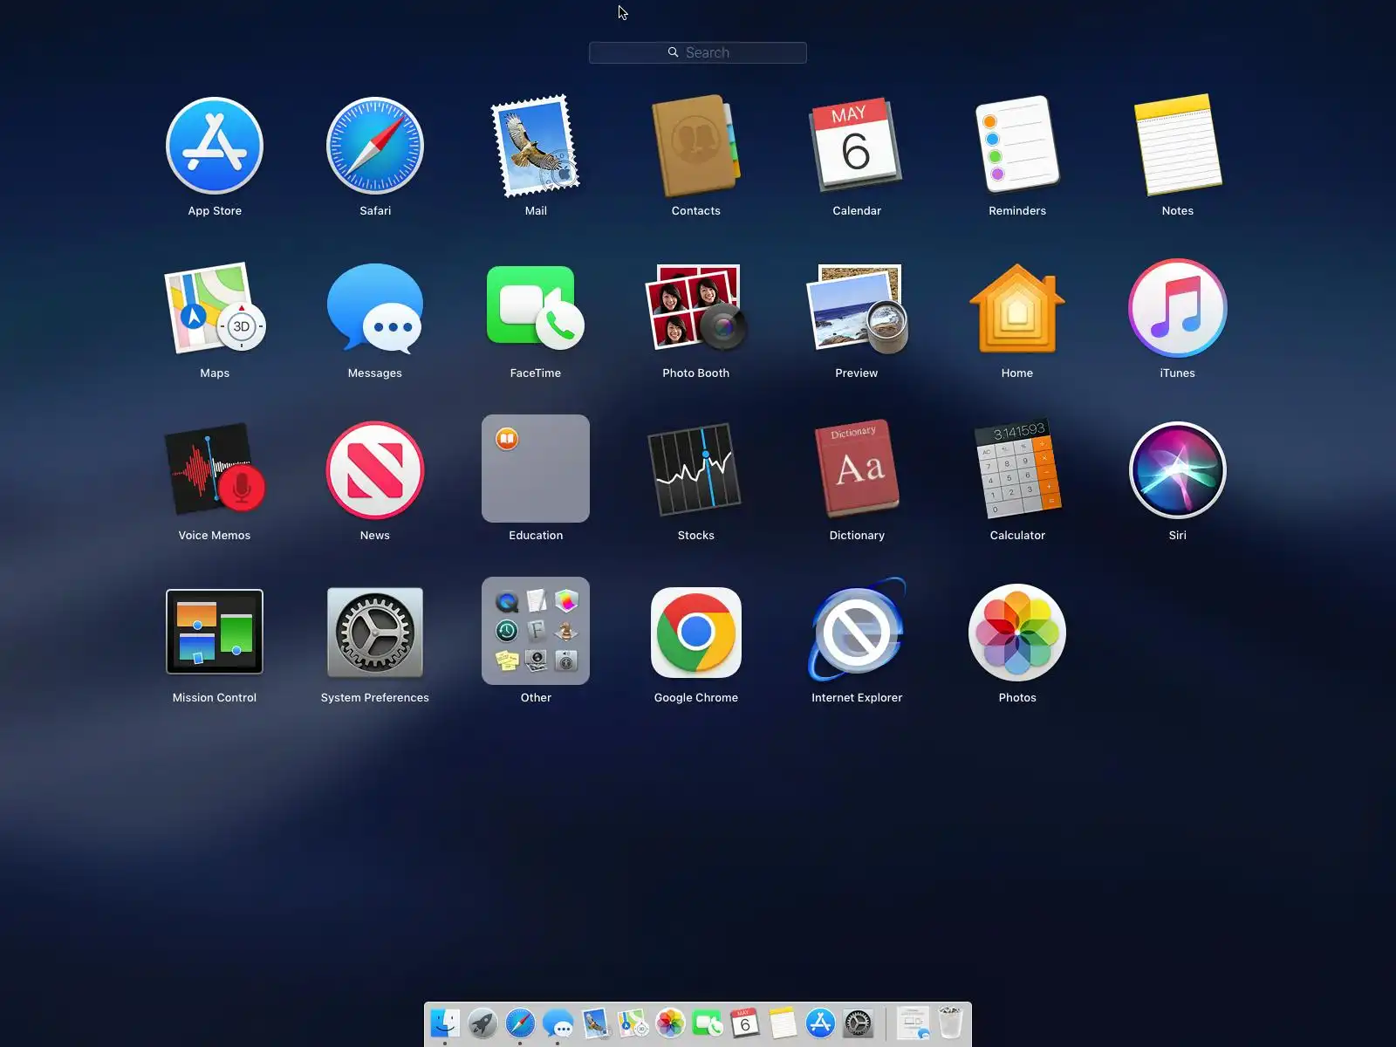Open the Calculator app
Screen dimensions: 1396x1047
point(1017,470)
